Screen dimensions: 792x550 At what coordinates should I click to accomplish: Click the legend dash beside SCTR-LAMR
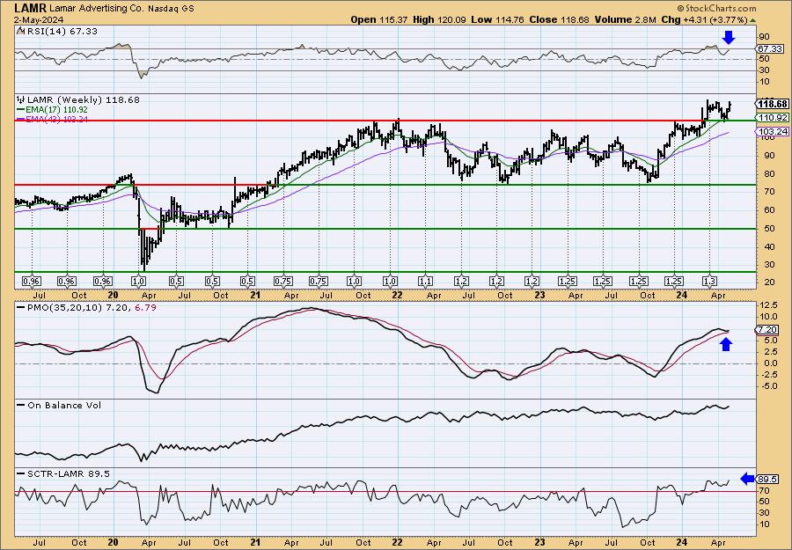click(21, 473)
